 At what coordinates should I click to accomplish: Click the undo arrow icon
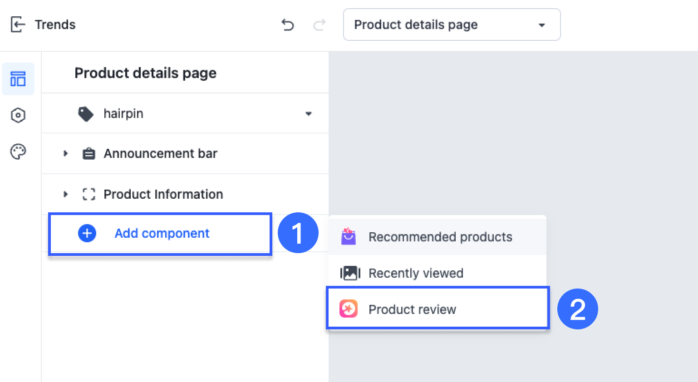coord(288,24)
